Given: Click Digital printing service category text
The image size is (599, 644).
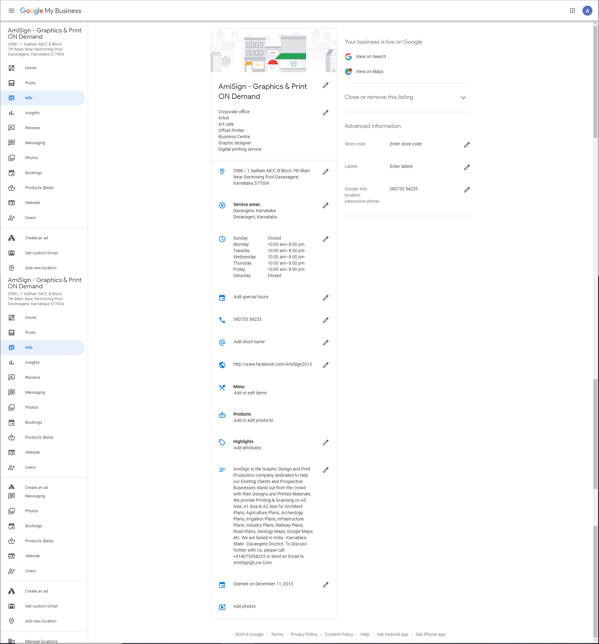Looking at the screenshot, I should (x=240, y=149).
